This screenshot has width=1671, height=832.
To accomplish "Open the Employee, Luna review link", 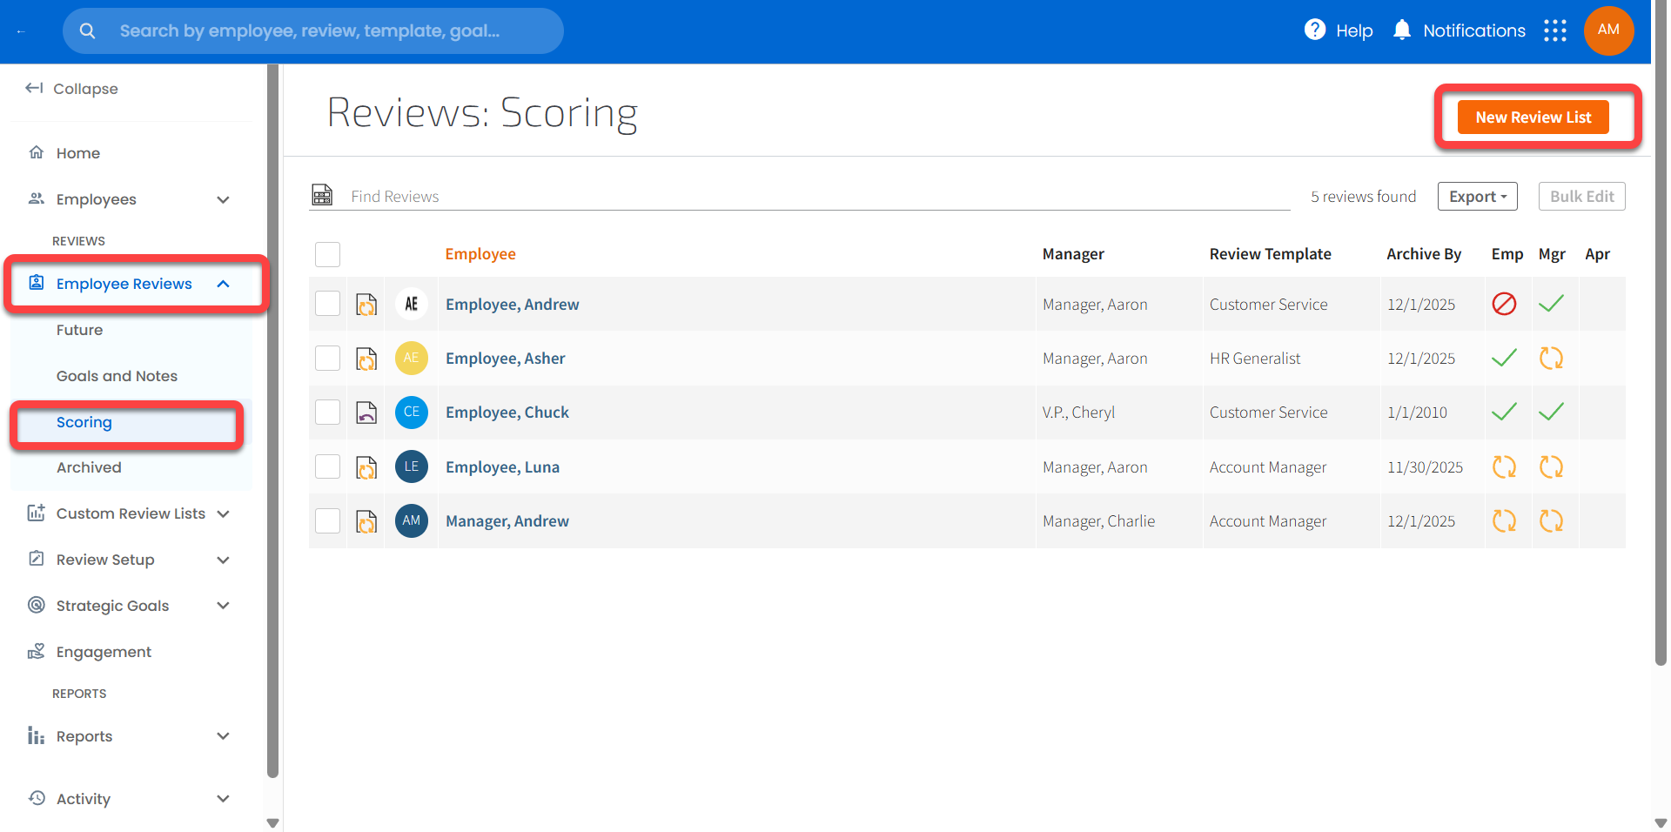I will click(x=502, y=467).
